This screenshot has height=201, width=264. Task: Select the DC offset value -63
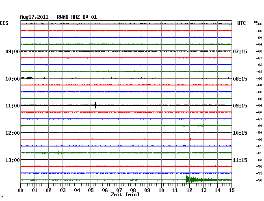259,159
